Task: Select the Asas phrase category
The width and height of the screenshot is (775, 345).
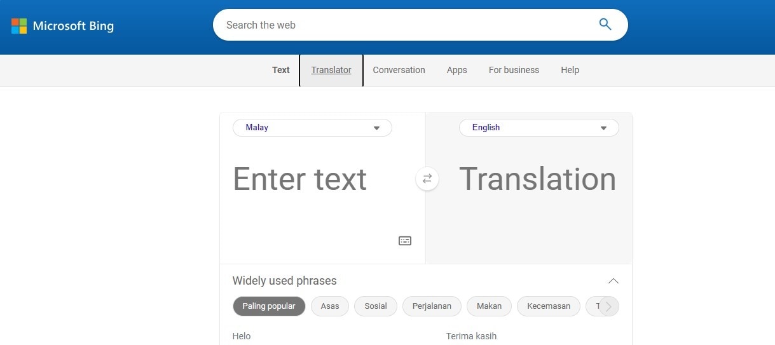Action: tap(330, 306)
